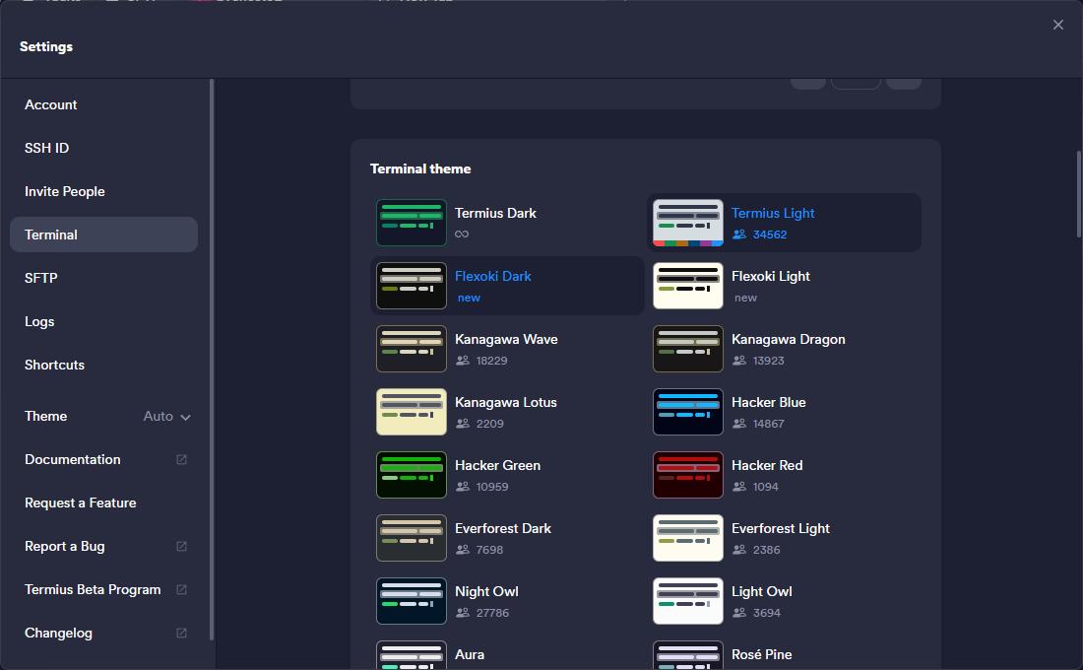
Task: Click users icon next to 13923
Action: pyautogui.click(x=739, y=361)
